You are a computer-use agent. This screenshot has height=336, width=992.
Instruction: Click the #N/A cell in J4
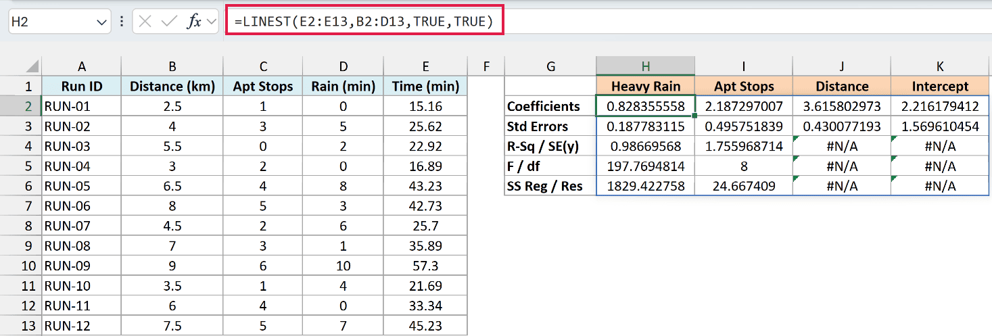pyautogui.click(x=842, y=146)
